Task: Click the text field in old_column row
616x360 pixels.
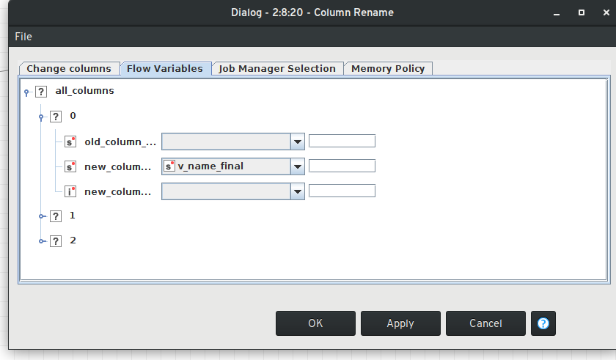Action: click(342, 142)
